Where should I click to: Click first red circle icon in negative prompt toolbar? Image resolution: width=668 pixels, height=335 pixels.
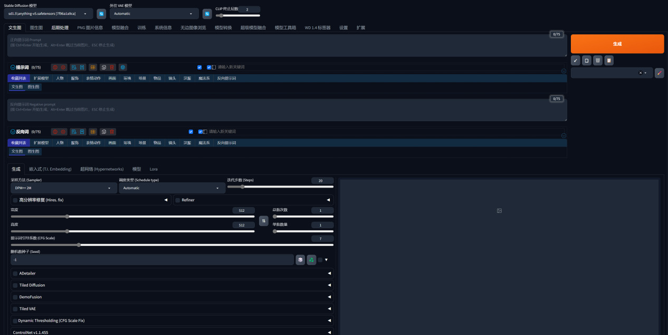pyautogui.click(x=55, y=132)
